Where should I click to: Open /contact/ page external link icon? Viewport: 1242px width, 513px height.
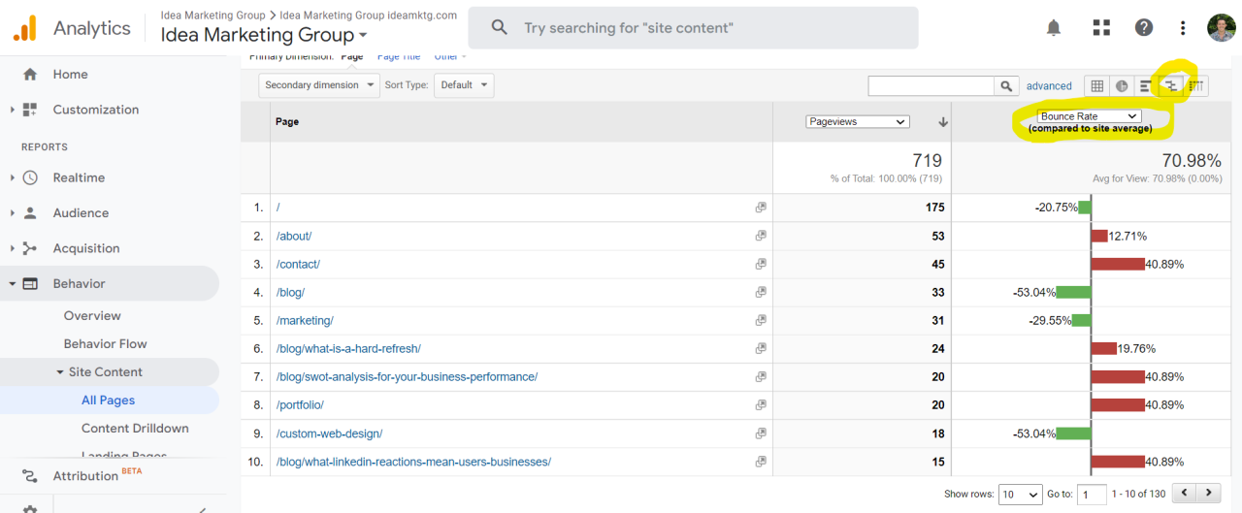761,264
